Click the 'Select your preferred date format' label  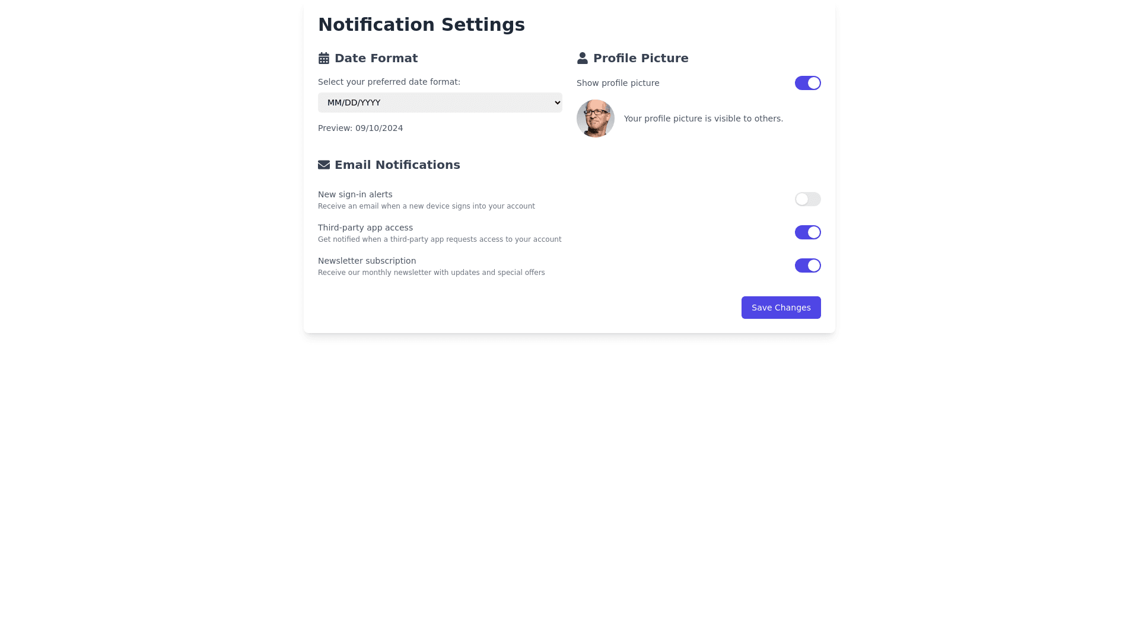389,82
